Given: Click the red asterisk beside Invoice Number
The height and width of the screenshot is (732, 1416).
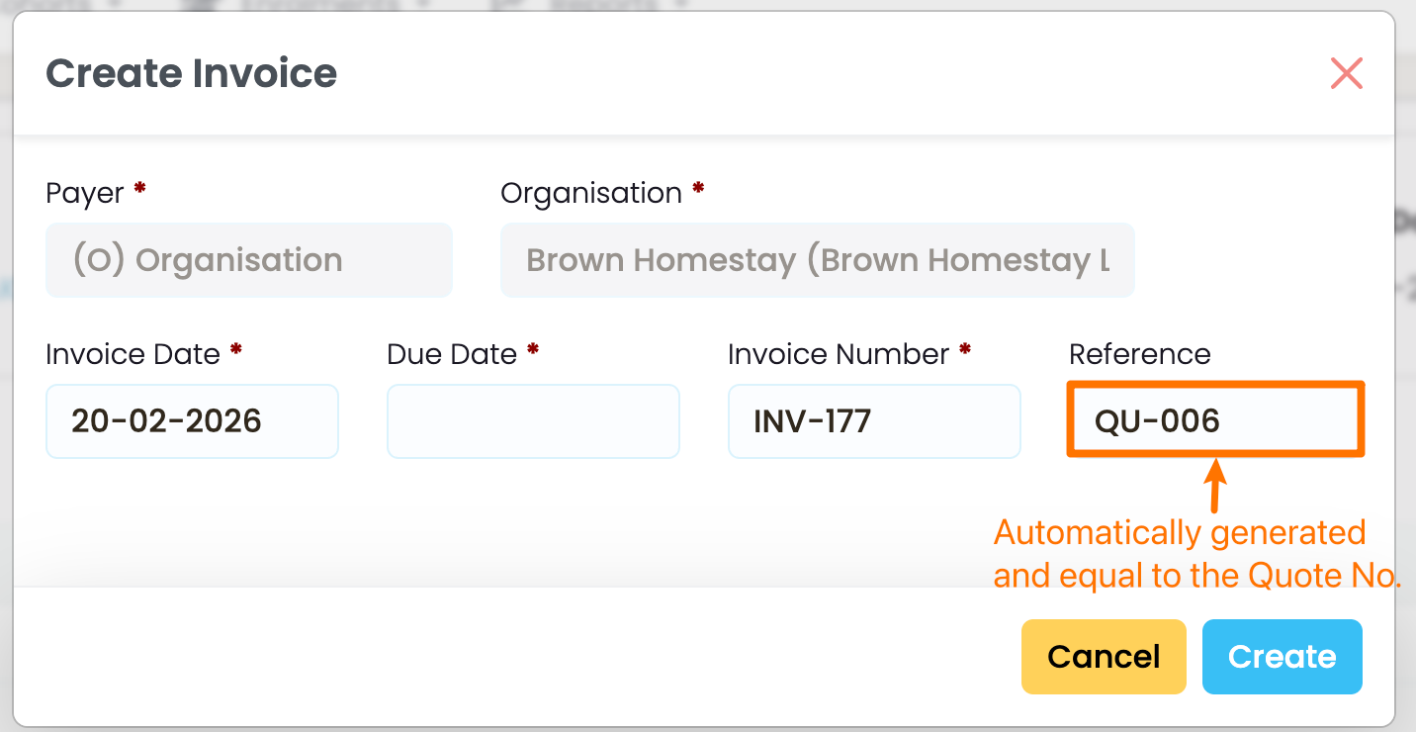Looking at the screenshot, I should [965, 349].
